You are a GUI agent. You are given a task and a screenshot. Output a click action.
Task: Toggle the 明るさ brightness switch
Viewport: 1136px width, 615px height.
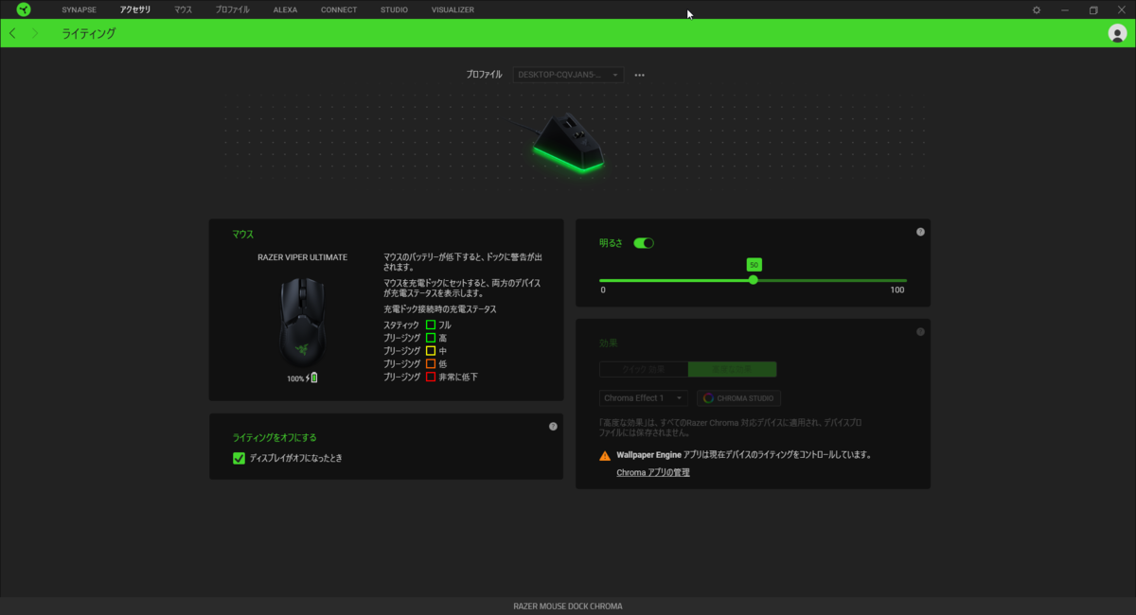[644, 243]
